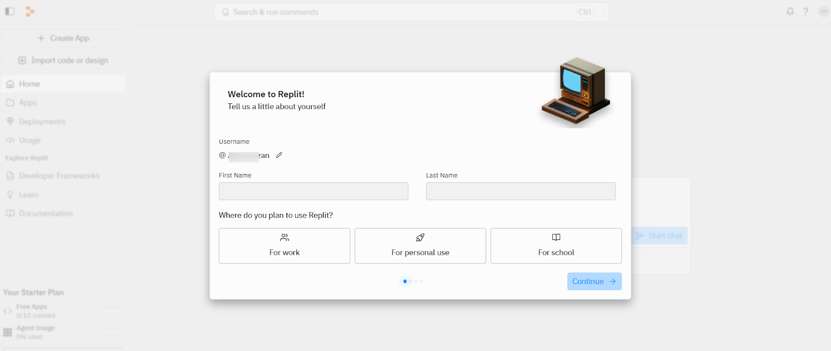Click the Your Starter Plan heading
The height and width of the screenshot is (351, 831).
tap(33, 292)
